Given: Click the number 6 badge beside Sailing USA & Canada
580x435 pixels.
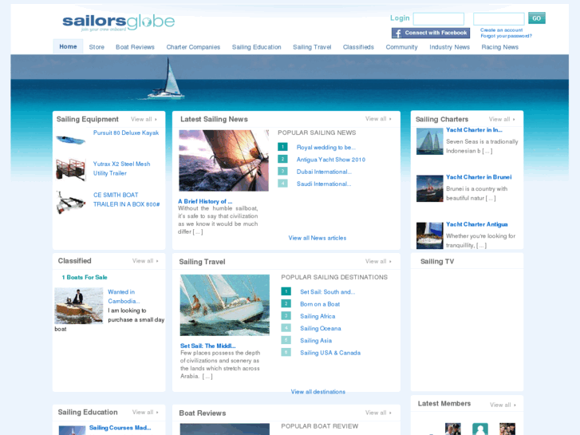Looking at the screenshot, I should tap(286, 353).
